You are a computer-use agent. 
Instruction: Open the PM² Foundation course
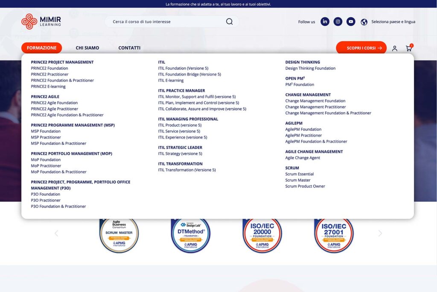[x=300, y=84]
